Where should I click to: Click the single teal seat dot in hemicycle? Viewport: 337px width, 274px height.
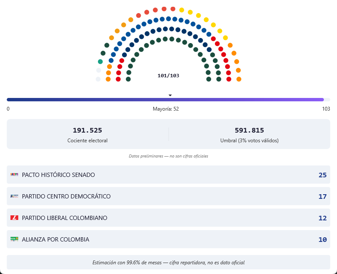click(100, 62)
